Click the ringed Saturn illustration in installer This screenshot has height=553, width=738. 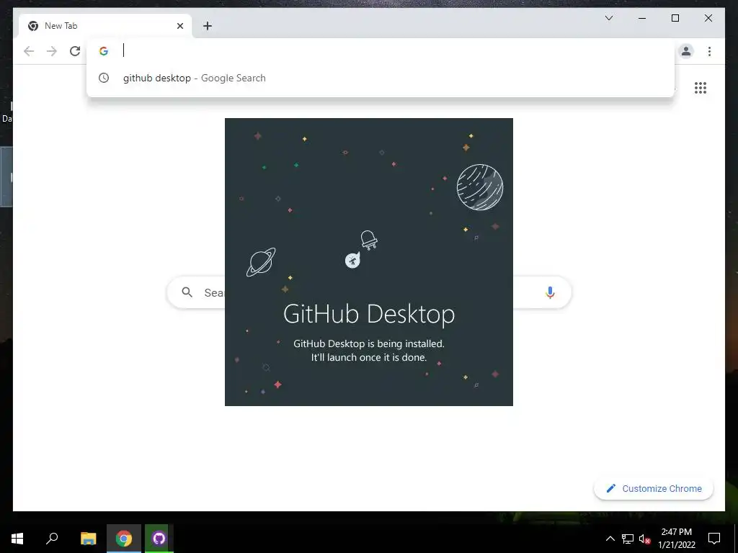coord(261,262)
